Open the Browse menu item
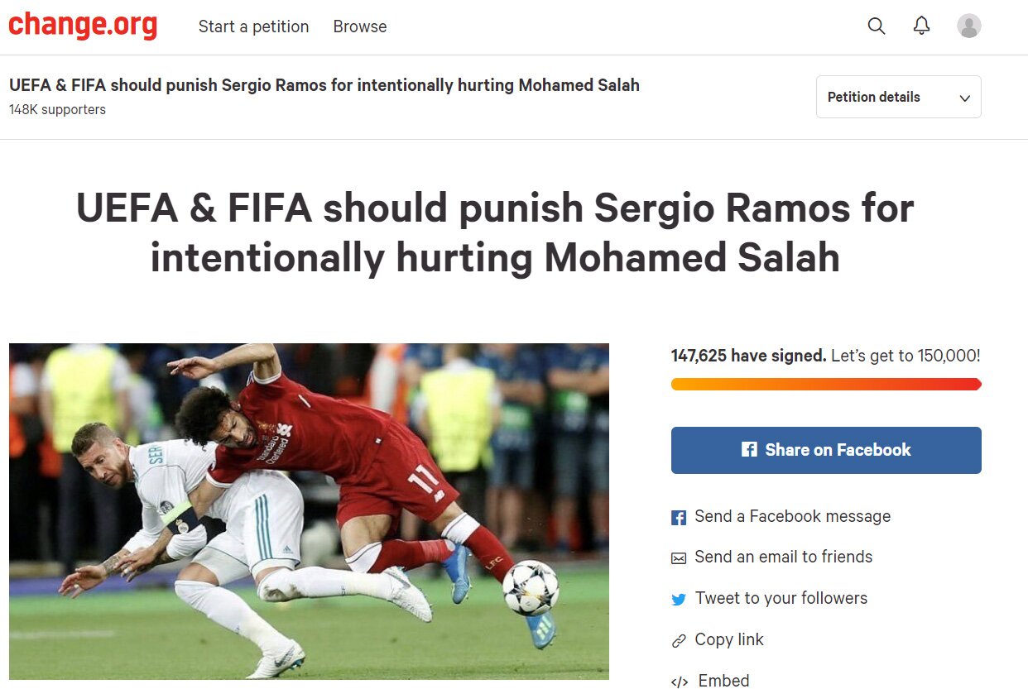The height and width of the screenshot is (689, 1028). point(360,26)
